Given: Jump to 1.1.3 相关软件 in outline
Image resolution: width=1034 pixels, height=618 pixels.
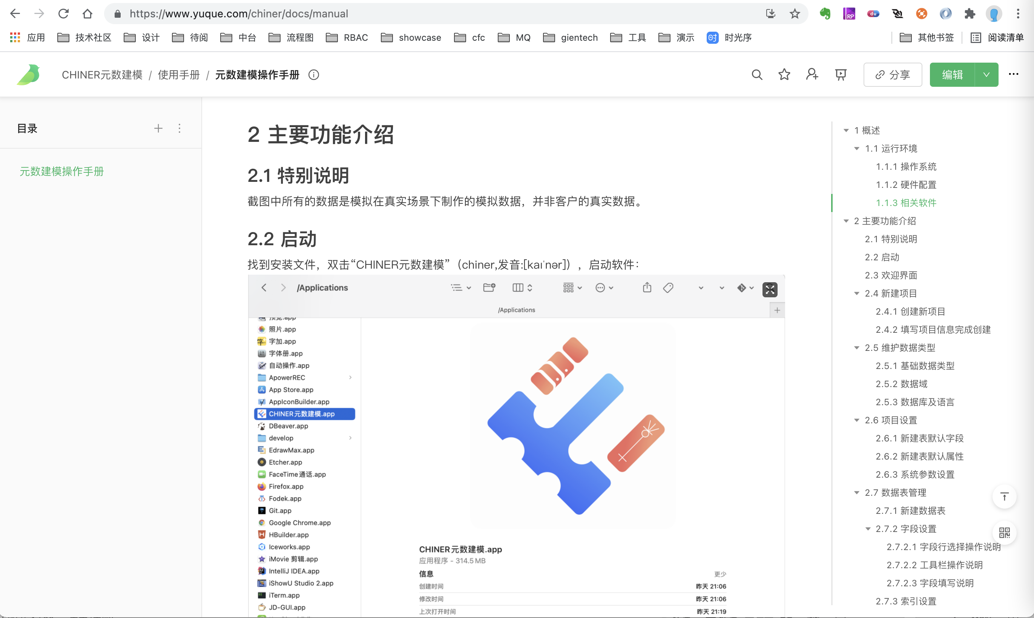Looking at the screenshot, I should [906, 203].
